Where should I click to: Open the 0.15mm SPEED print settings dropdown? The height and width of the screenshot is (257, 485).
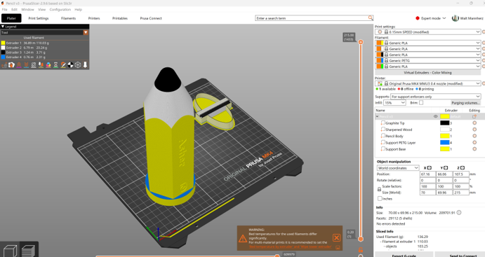click(x=427, y=32)
